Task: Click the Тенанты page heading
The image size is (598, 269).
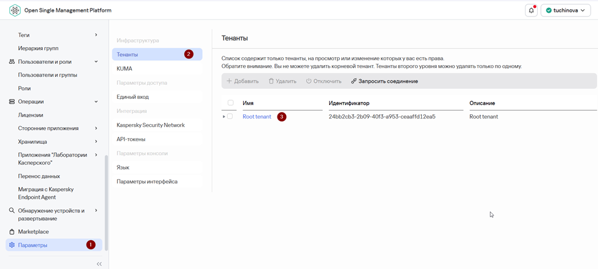Action: [235, 39]
